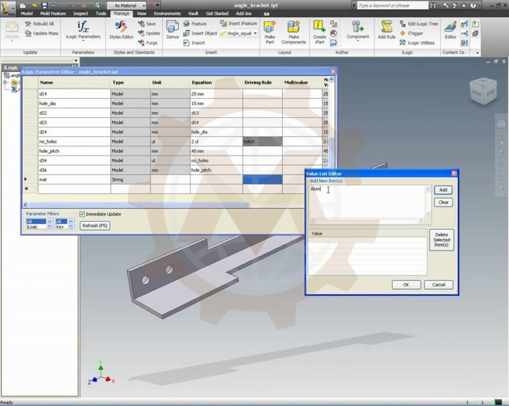Click Delete Selected Item(s) button
Viewport: 509px width, 406px height.
click(441, 240)
